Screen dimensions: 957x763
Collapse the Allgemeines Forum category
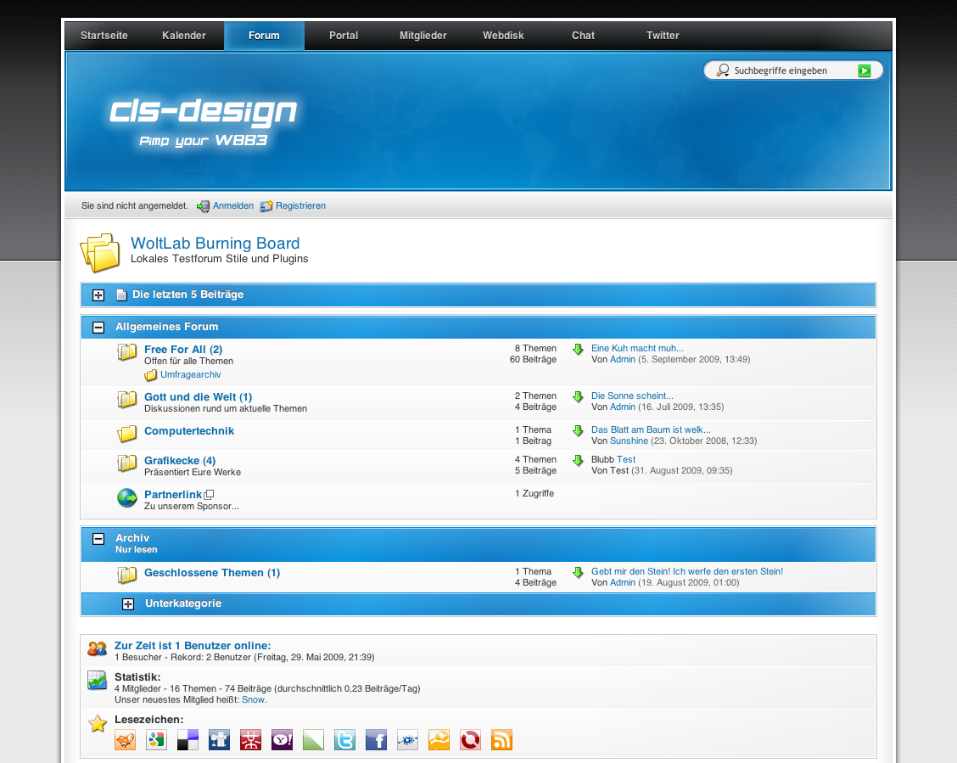click(x=98, y=327)
